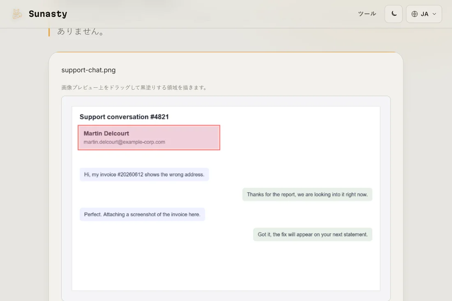Click the globe icon in language selector
The height and width of the screenshot is (301, 452).
coord(415,14)
